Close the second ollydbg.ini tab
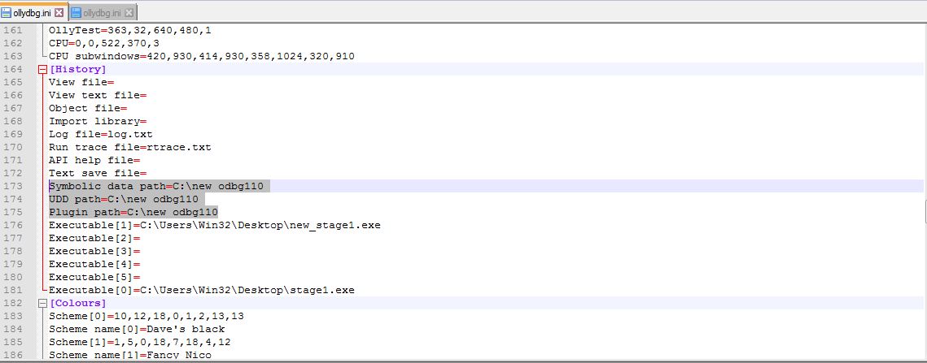This screenshot has width=927, height=363. (129, 12)
